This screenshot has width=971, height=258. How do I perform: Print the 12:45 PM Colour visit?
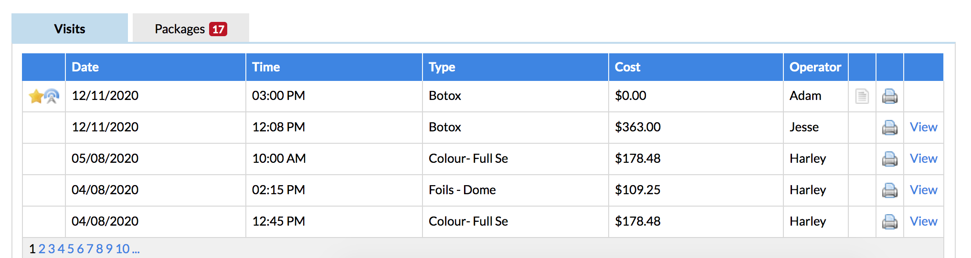click(889, 222)
